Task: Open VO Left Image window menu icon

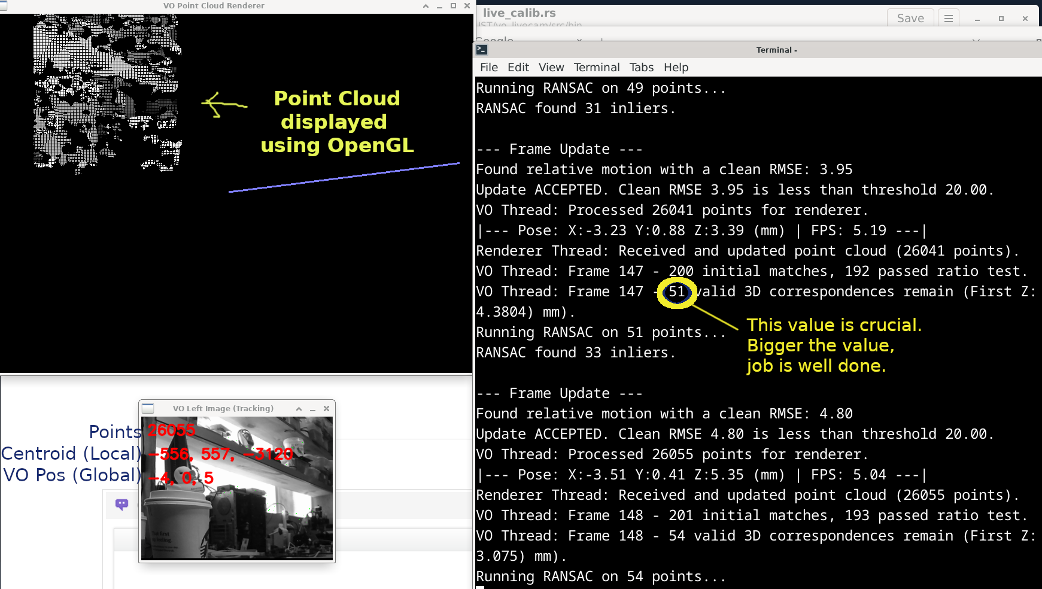Action: pos(148,408)
